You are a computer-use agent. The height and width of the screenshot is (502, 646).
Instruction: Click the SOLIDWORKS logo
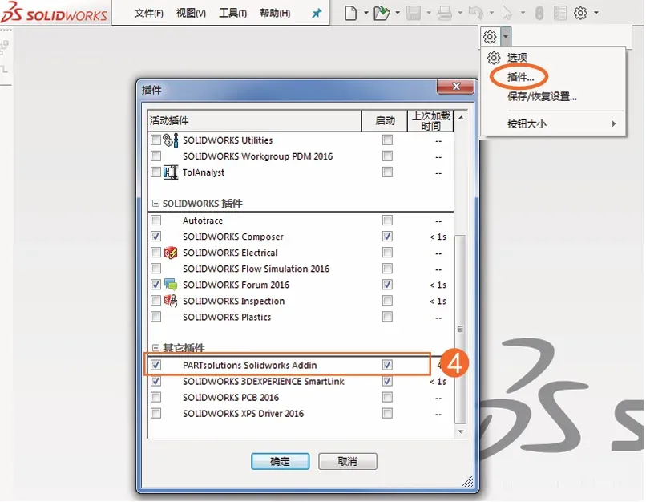[55, 12]
